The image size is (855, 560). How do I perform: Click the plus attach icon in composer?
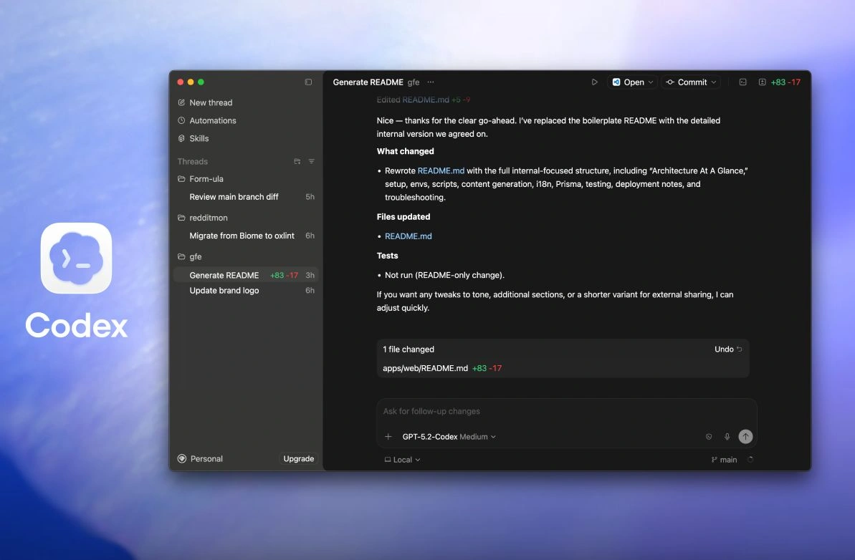[388, 436]
